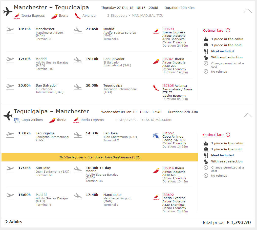Click flight number IB6341 link

point(168,59)
